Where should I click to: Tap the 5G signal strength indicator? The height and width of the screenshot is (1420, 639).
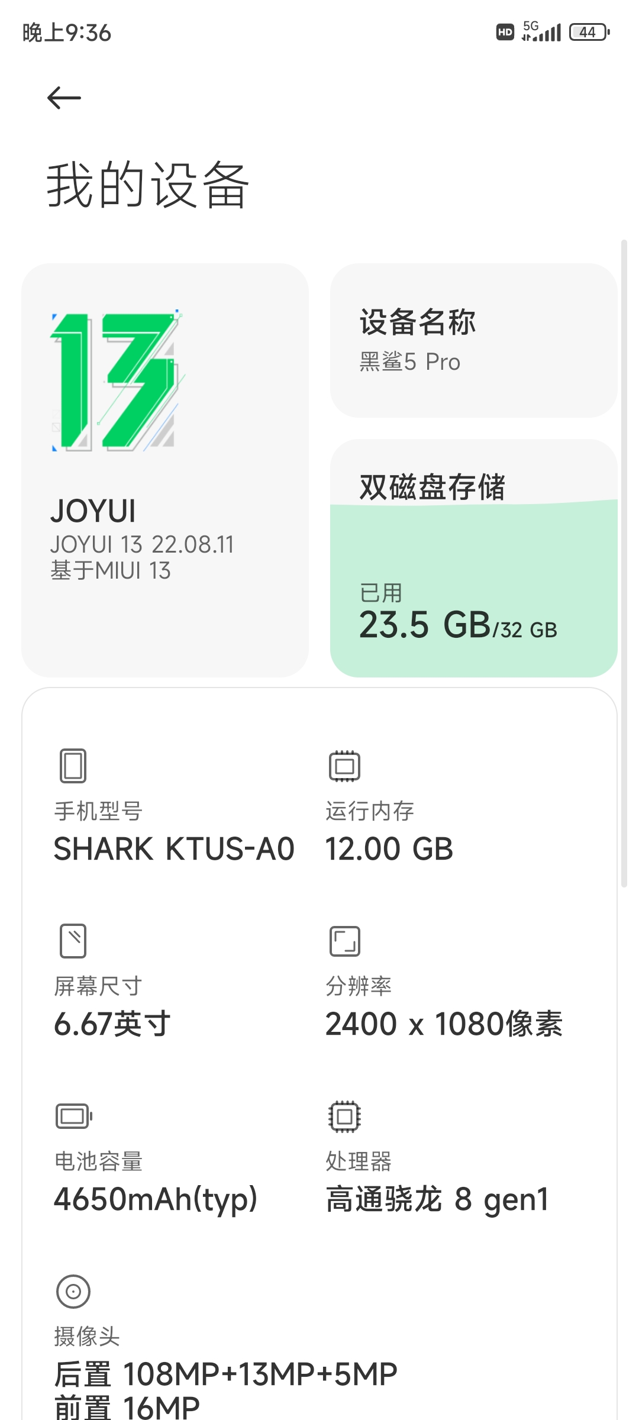point(541,32)
